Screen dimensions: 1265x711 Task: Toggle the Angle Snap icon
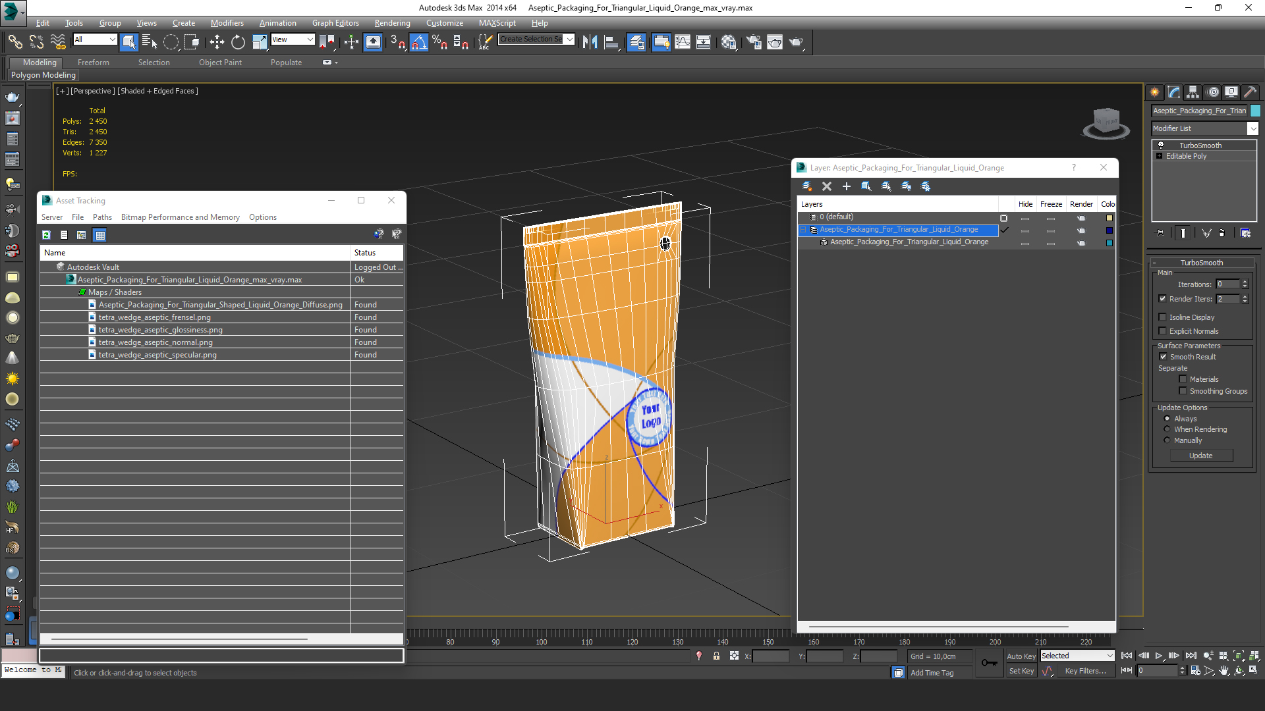pos(418,42)
